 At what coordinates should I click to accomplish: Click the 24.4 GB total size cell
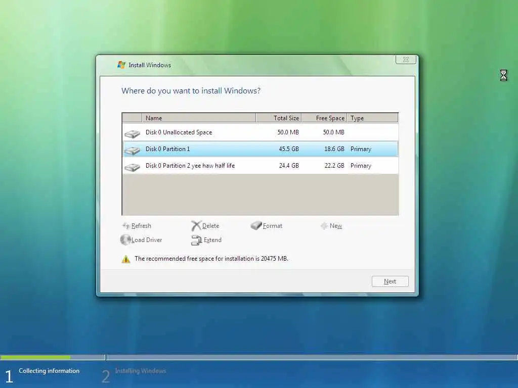289,166
